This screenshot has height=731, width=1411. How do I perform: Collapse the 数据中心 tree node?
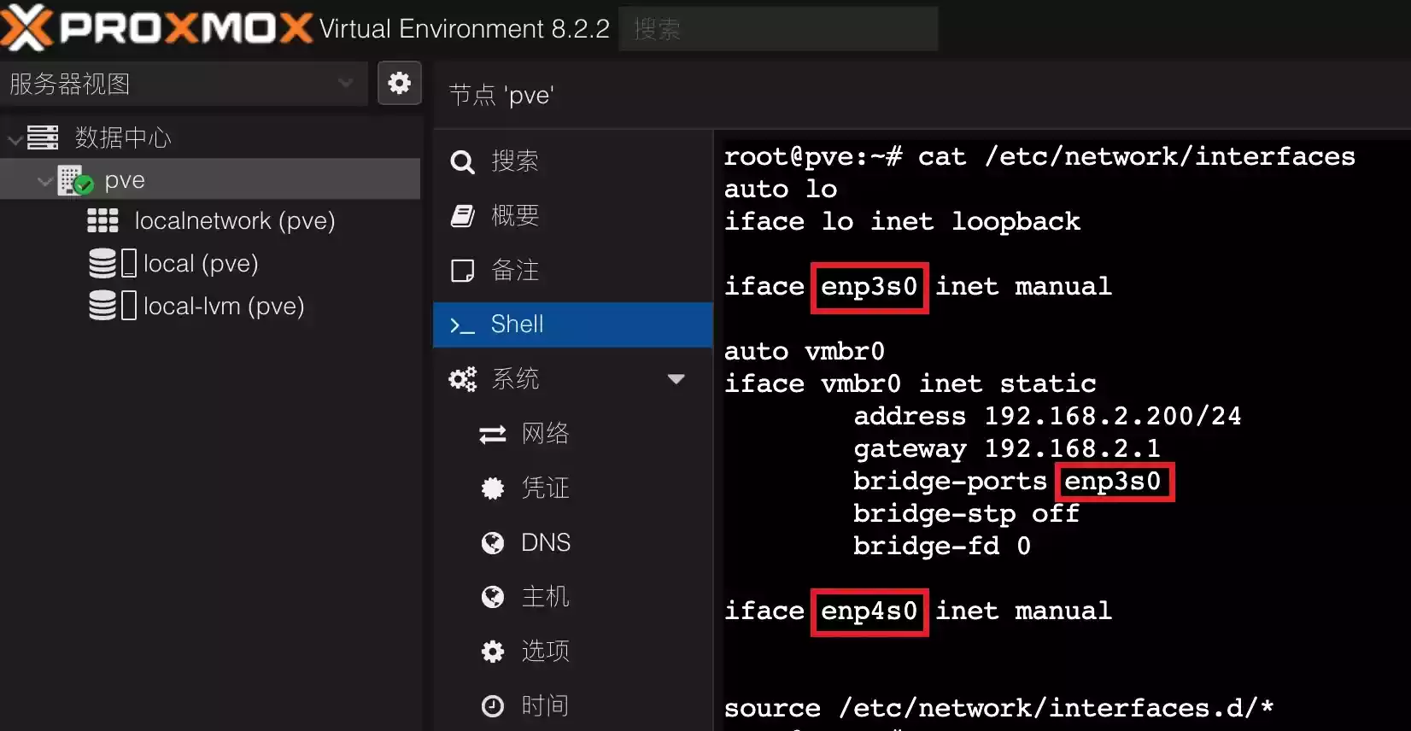(x=15, y=138)
